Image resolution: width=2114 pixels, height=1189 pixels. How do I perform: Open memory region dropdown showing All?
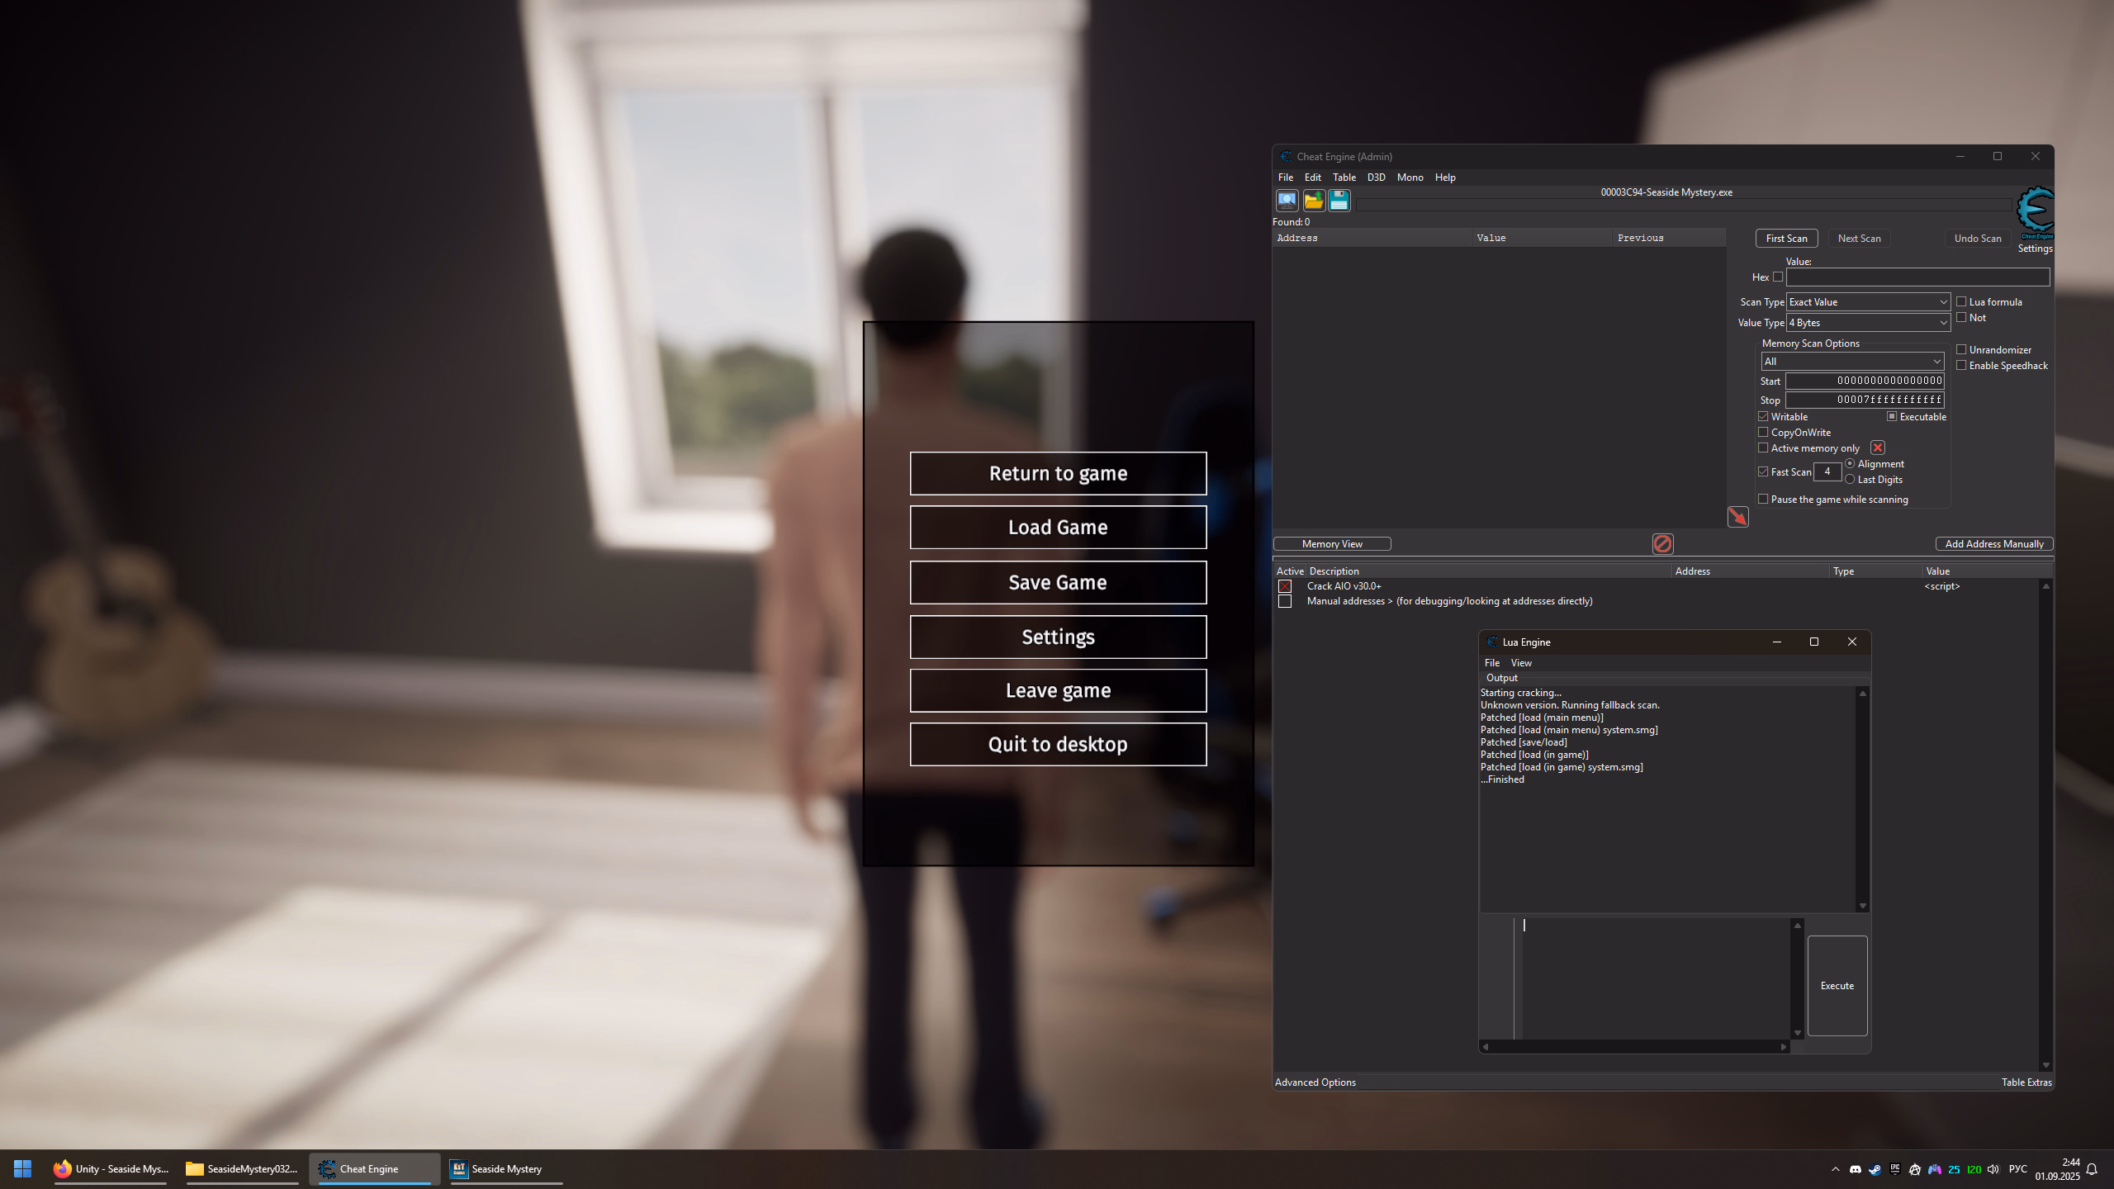(1851, 362)
